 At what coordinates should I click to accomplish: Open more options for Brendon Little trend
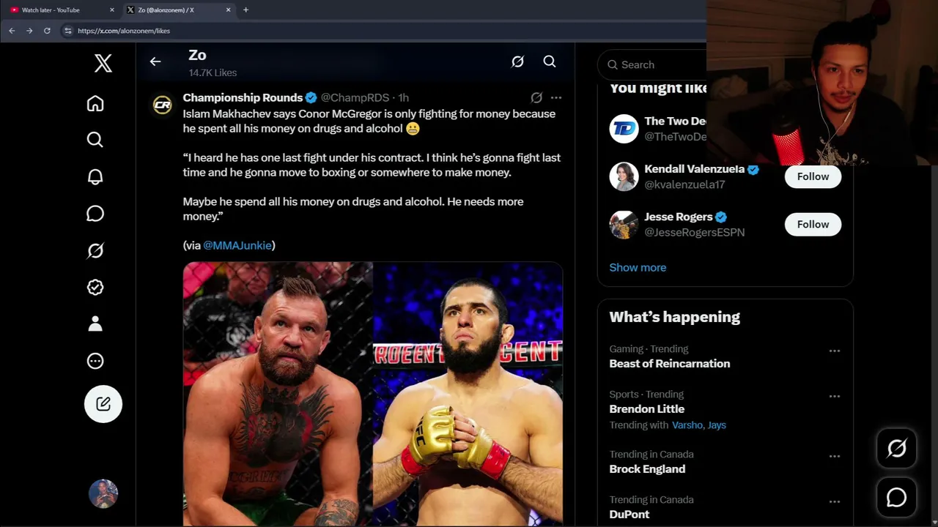pyautogui.click(x=835, y=396)
